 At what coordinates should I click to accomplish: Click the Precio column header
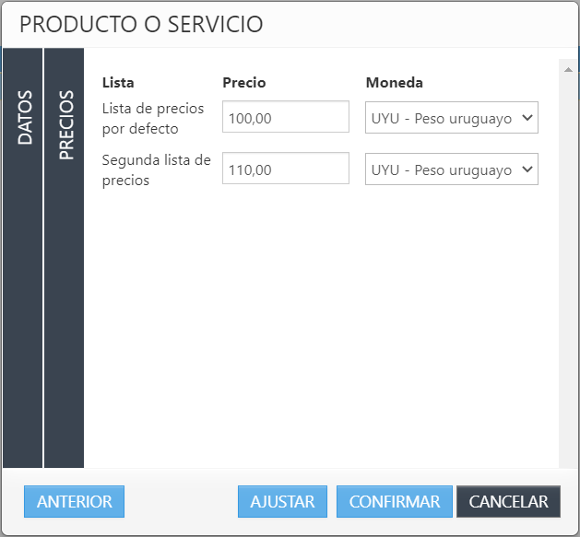tap(244, 83)
